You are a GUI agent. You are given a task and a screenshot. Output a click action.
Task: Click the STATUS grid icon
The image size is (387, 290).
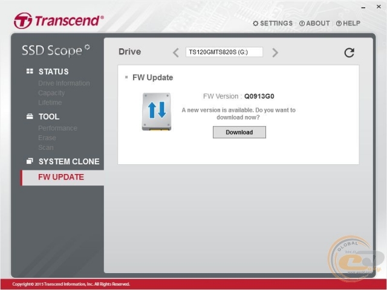[30, 71]
